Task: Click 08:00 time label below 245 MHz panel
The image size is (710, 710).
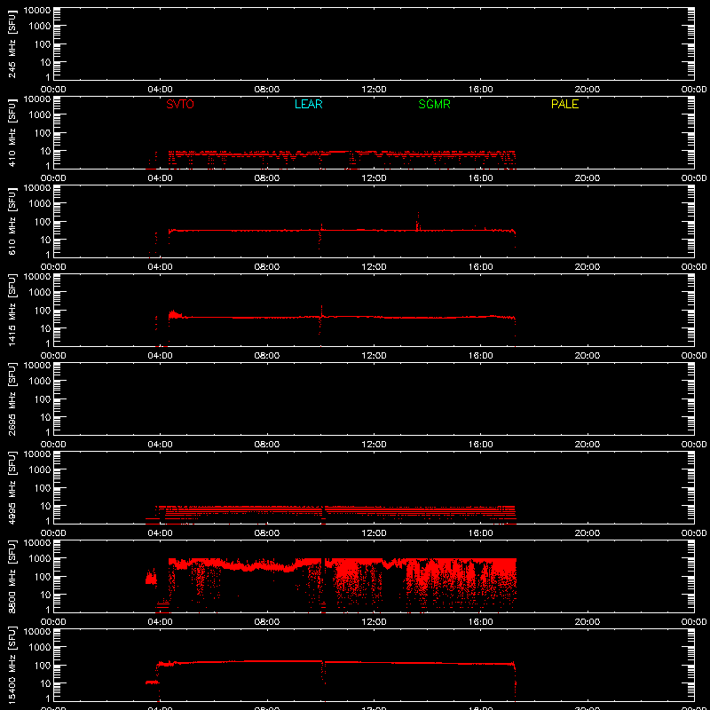Action: pyautogui.click(x=267, y=90)
